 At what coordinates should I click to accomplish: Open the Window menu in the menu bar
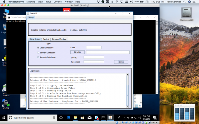(x=69, y=2)
